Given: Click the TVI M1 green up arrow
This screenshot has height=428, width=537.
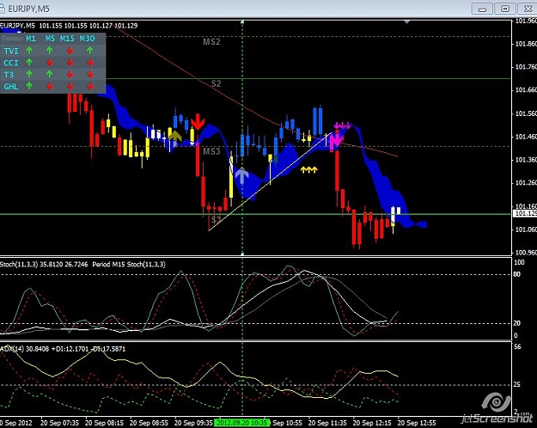Looking at the screenshot, I should pos(29,51).
